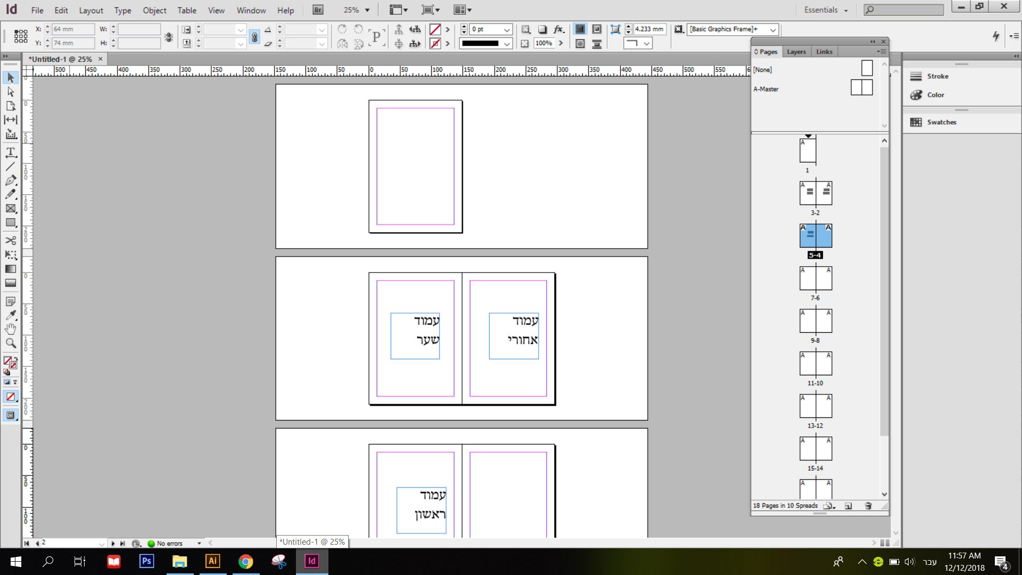The image size is (1022, 575).
Task: Toggle formatting affects text button
Action: (x=15, y=382)
